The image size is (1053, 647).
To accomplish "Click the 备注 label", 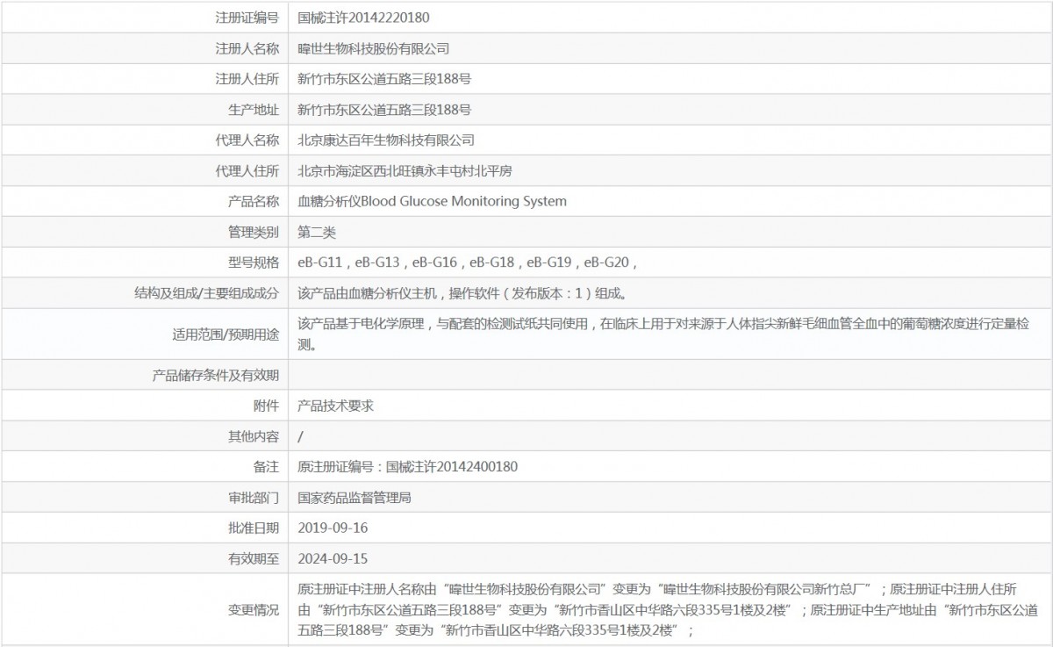I will (x=266, y=467).
